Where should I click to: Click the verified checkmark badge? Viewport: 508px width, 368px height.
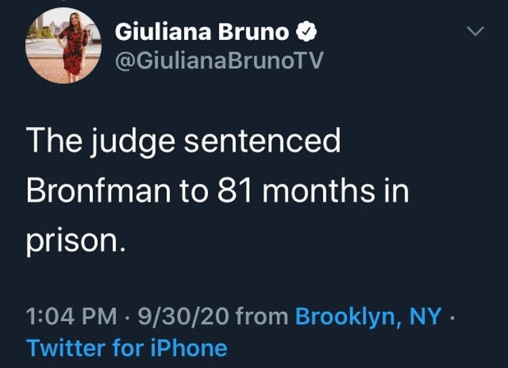(x=305, y=32)
